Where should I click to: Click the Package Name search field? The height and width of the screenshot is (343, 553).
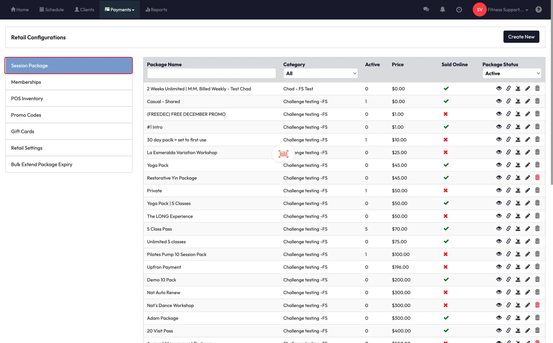211,73
